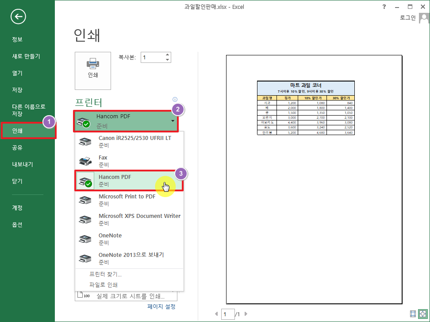Screen dimensions: 430x322
Task: Open 다른 이름으로 저장 sidebar item
Action: (28, 110)
